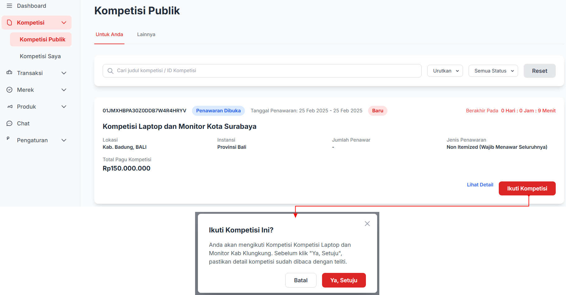566x295 pixels.
Task: Open the Urutkan sort dropdown
Action: [445, 71]
